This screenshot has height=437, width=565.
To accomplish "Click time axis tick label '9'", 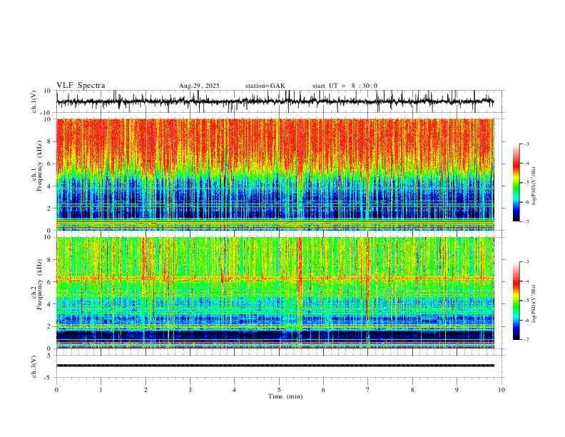I will click(457, 390).
